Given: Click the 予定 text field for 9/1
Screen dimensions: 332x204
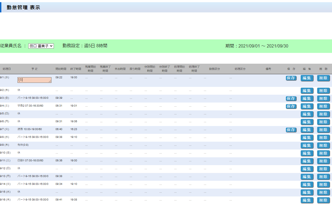Looking at the screenshot, I should 34,80.
